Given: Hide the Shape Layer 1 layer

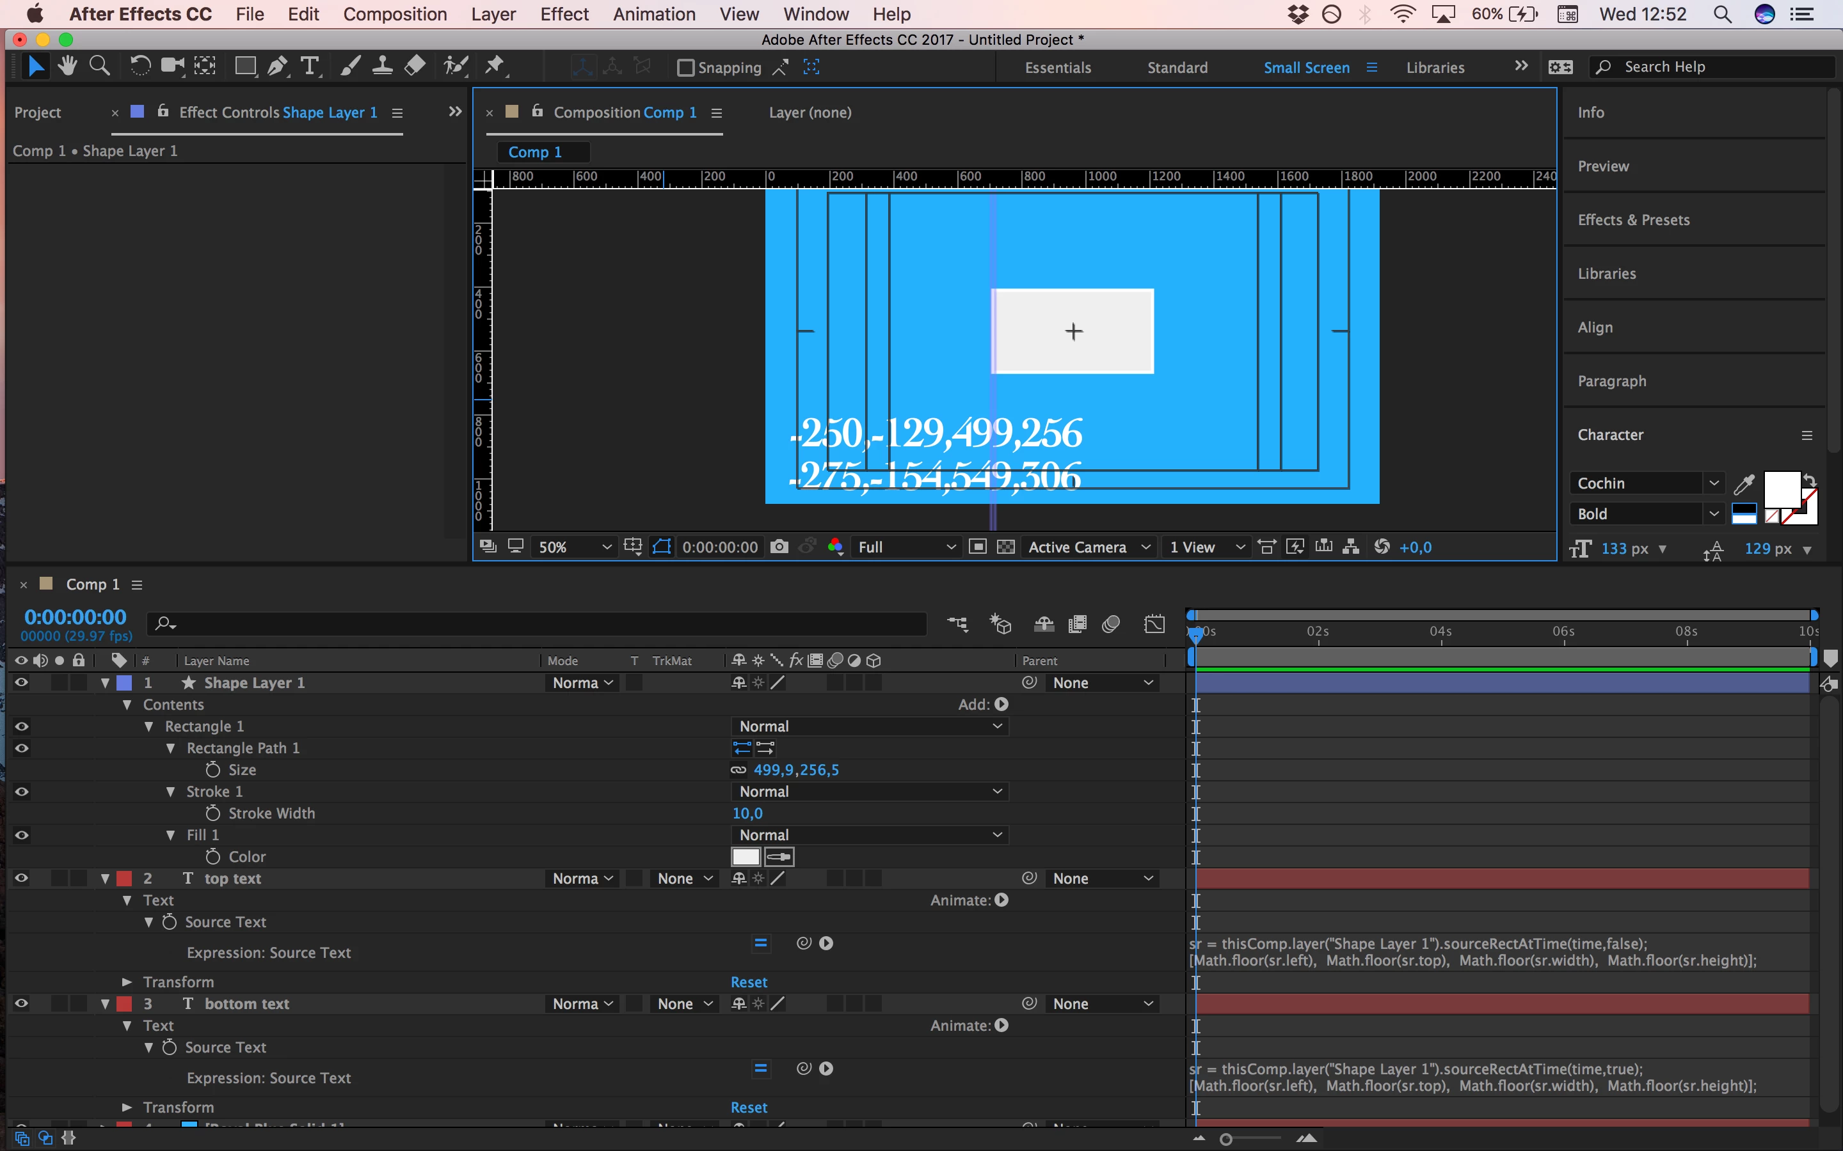Looking at the screenshot, I should [21, 683].
